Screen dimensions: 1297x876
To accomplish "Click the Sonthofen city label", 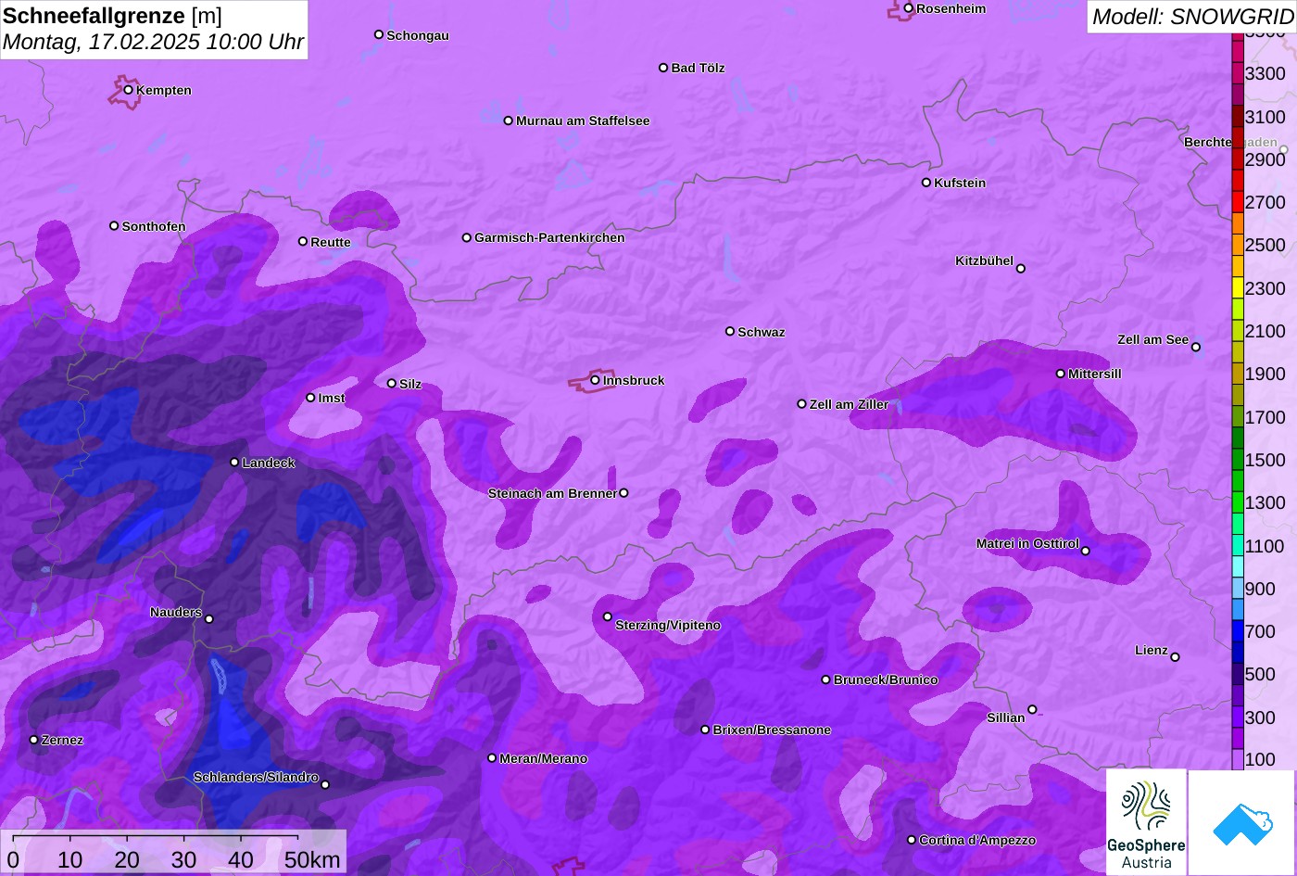I will click(154, 226).
